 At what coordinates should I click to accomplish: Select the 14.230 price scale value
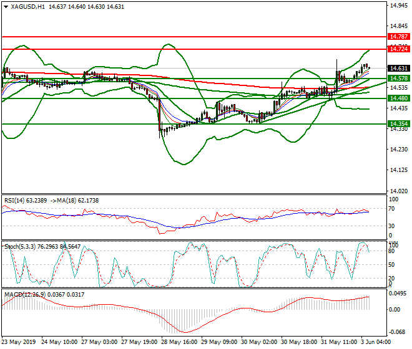coord(399,150)
